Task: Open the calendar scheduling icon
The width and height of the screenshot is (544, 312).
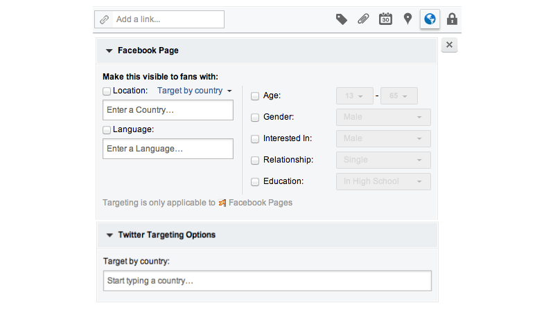Action: (385, 19)
